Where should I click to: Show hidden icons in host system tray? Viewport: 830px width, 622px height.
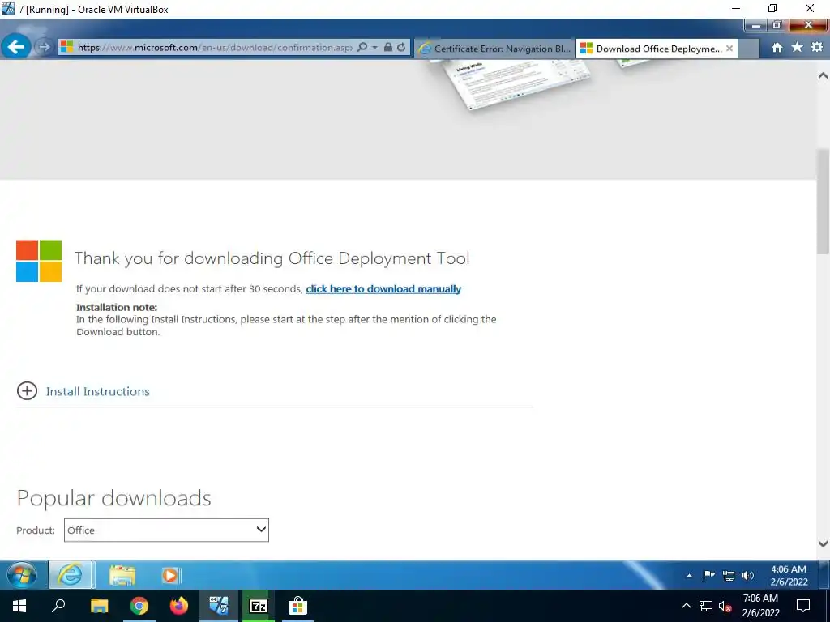686,606
